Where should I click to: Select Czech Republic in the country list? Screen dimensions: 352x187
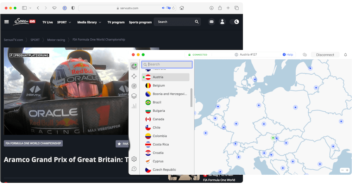[x=166, y=170]
